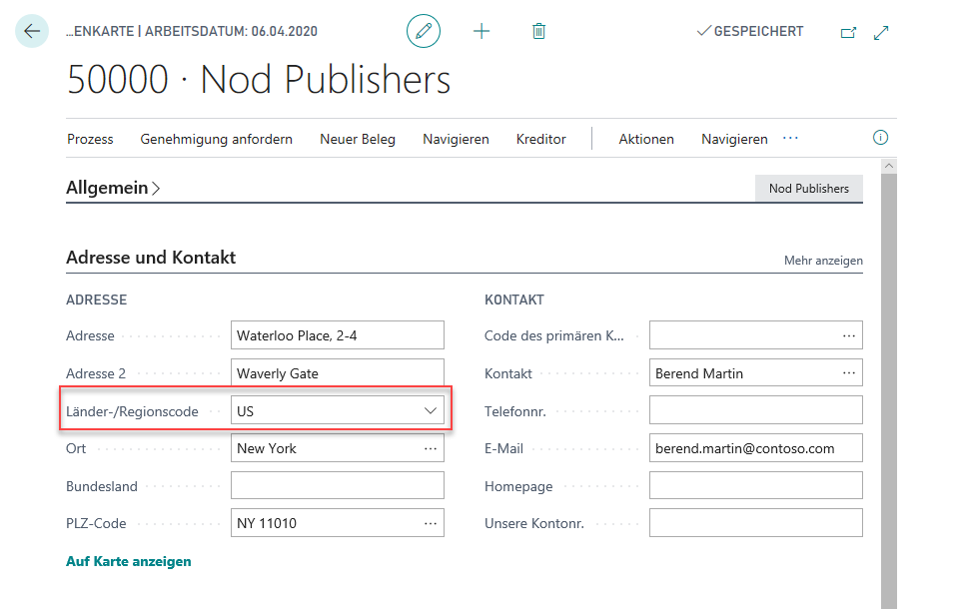Screen dimensions: 959x609
Task: Open Genehmigung anfordern menu
Action: (x=216, y=140)
